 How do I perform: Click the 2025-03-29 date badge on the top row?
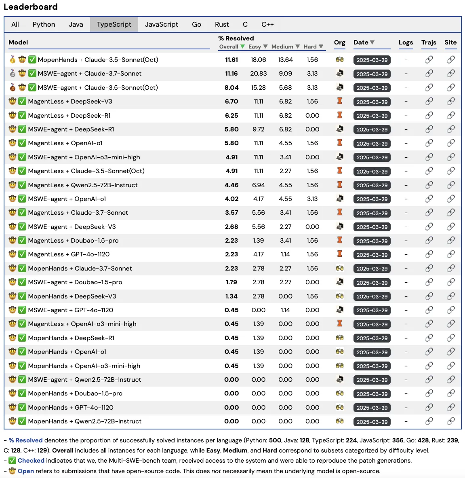372,60
